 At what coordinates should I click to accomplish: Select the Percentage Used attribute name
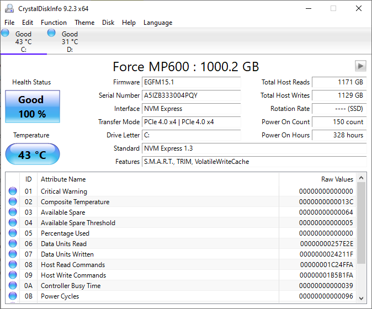(x=65, y=233)
